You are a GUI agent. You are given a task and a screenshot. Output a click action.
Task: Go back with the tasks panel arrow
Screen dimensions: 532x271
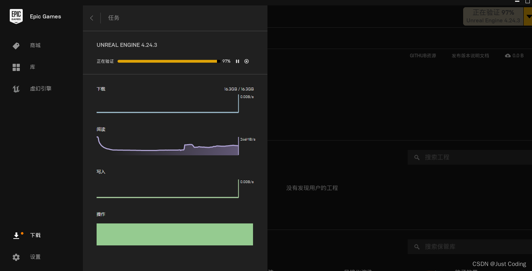(x=92, y=18)
